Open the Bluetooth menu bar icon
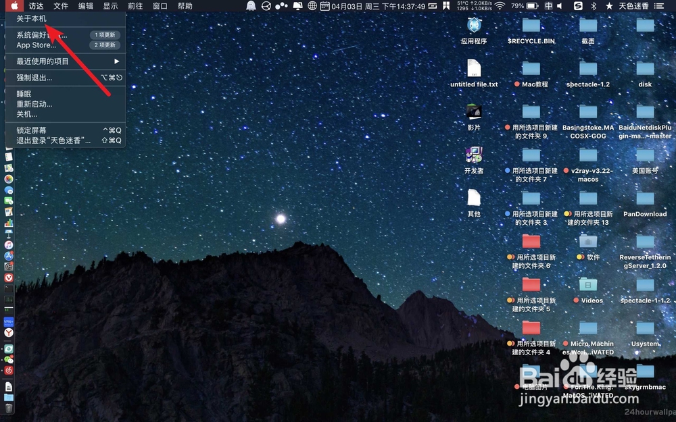The height and width of the screenshot is (422, 676). pyautogui.click(x=594, y=5)
